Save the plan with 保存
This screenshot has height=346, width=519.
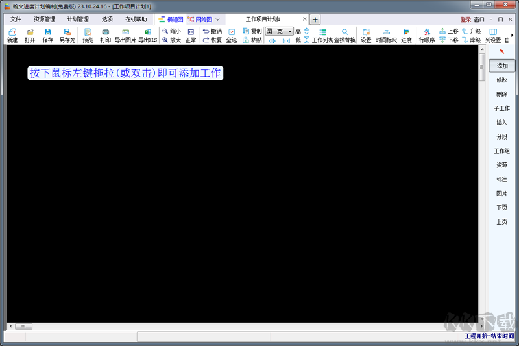click(x=47, y=36)
